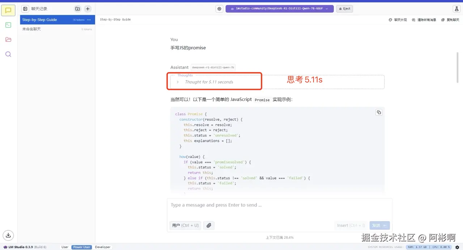The image size is (463, 250).
Task: Open the Downloads icon at the sidebar bottom
Action: [x=8, y=235]
